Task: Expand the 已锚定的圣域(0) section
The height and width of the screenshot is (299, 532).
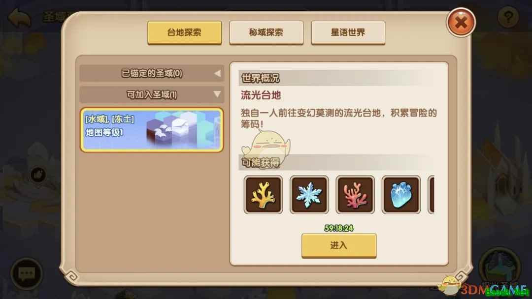Action: pyautogui.click(x=152, y=73)
